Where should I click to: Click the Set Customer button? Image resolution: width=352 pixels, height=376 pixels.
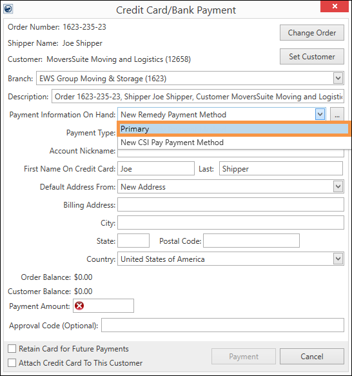pyautogui.click(x=312, y=57)
